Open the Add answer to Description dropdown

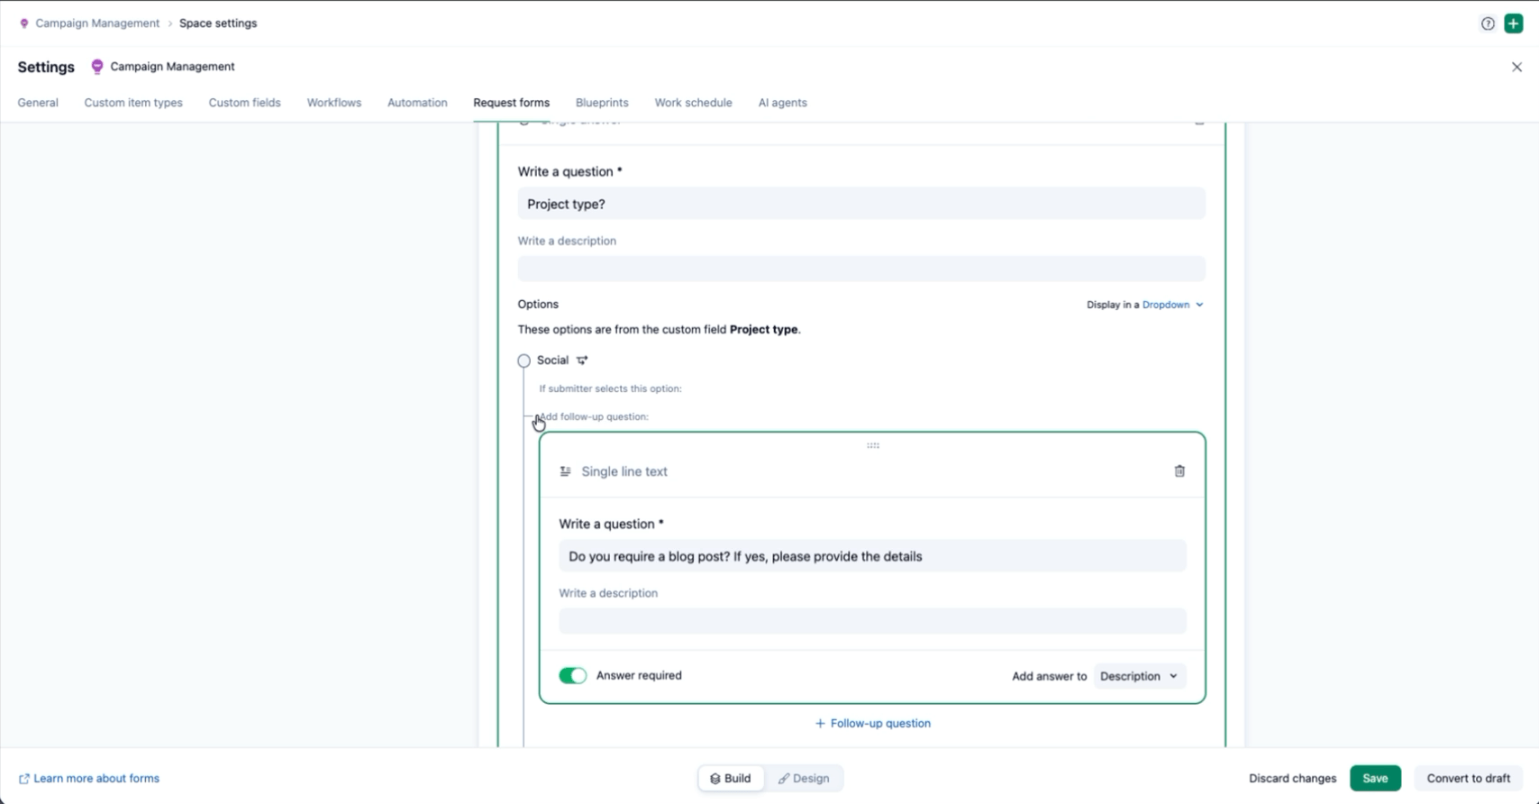1139,676
